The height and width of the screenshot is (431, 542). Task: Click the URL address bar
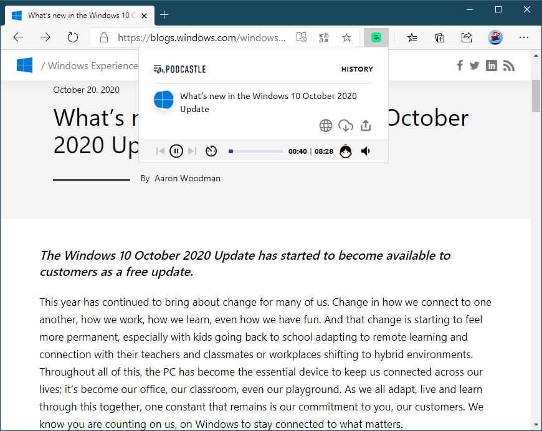coord(201,37)
